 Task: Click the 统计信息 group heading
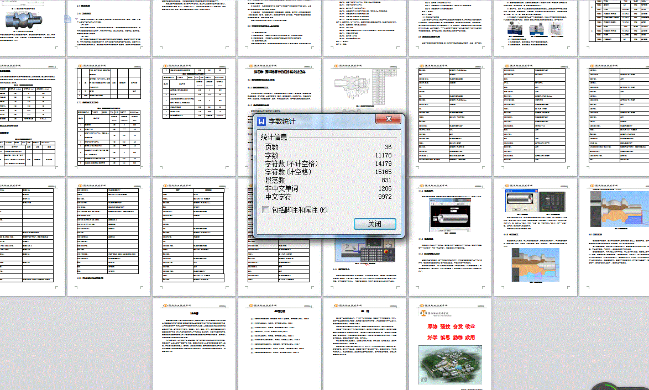[x=274, y=137]
